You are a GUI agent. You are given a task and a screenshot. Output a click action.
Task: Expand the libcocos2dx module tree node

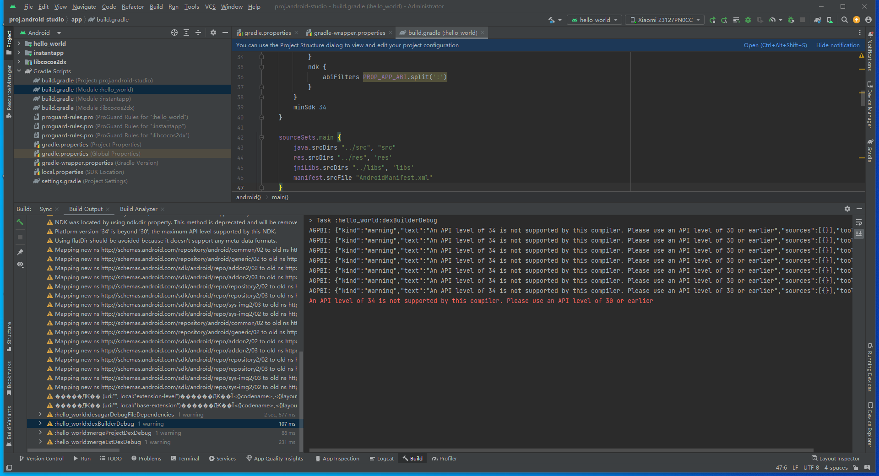coord(19,62)
